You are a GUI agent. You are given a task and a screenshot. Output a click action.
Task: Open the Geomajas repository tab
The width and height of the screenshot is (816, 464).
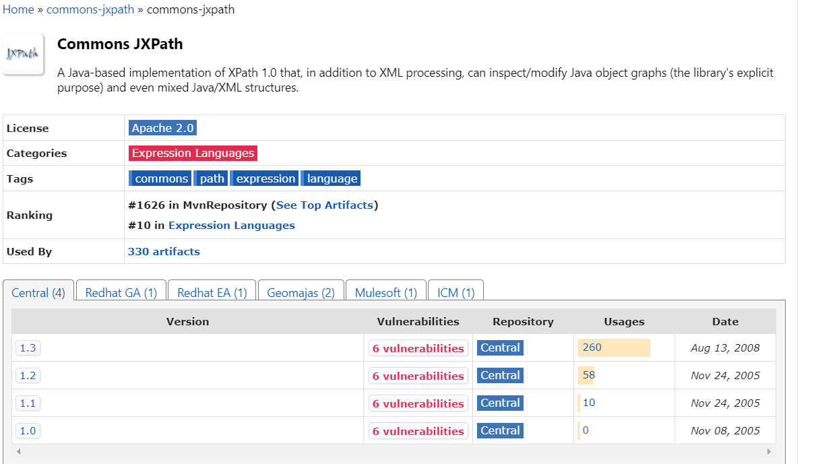pyautogui.click(x=301, y=292)
